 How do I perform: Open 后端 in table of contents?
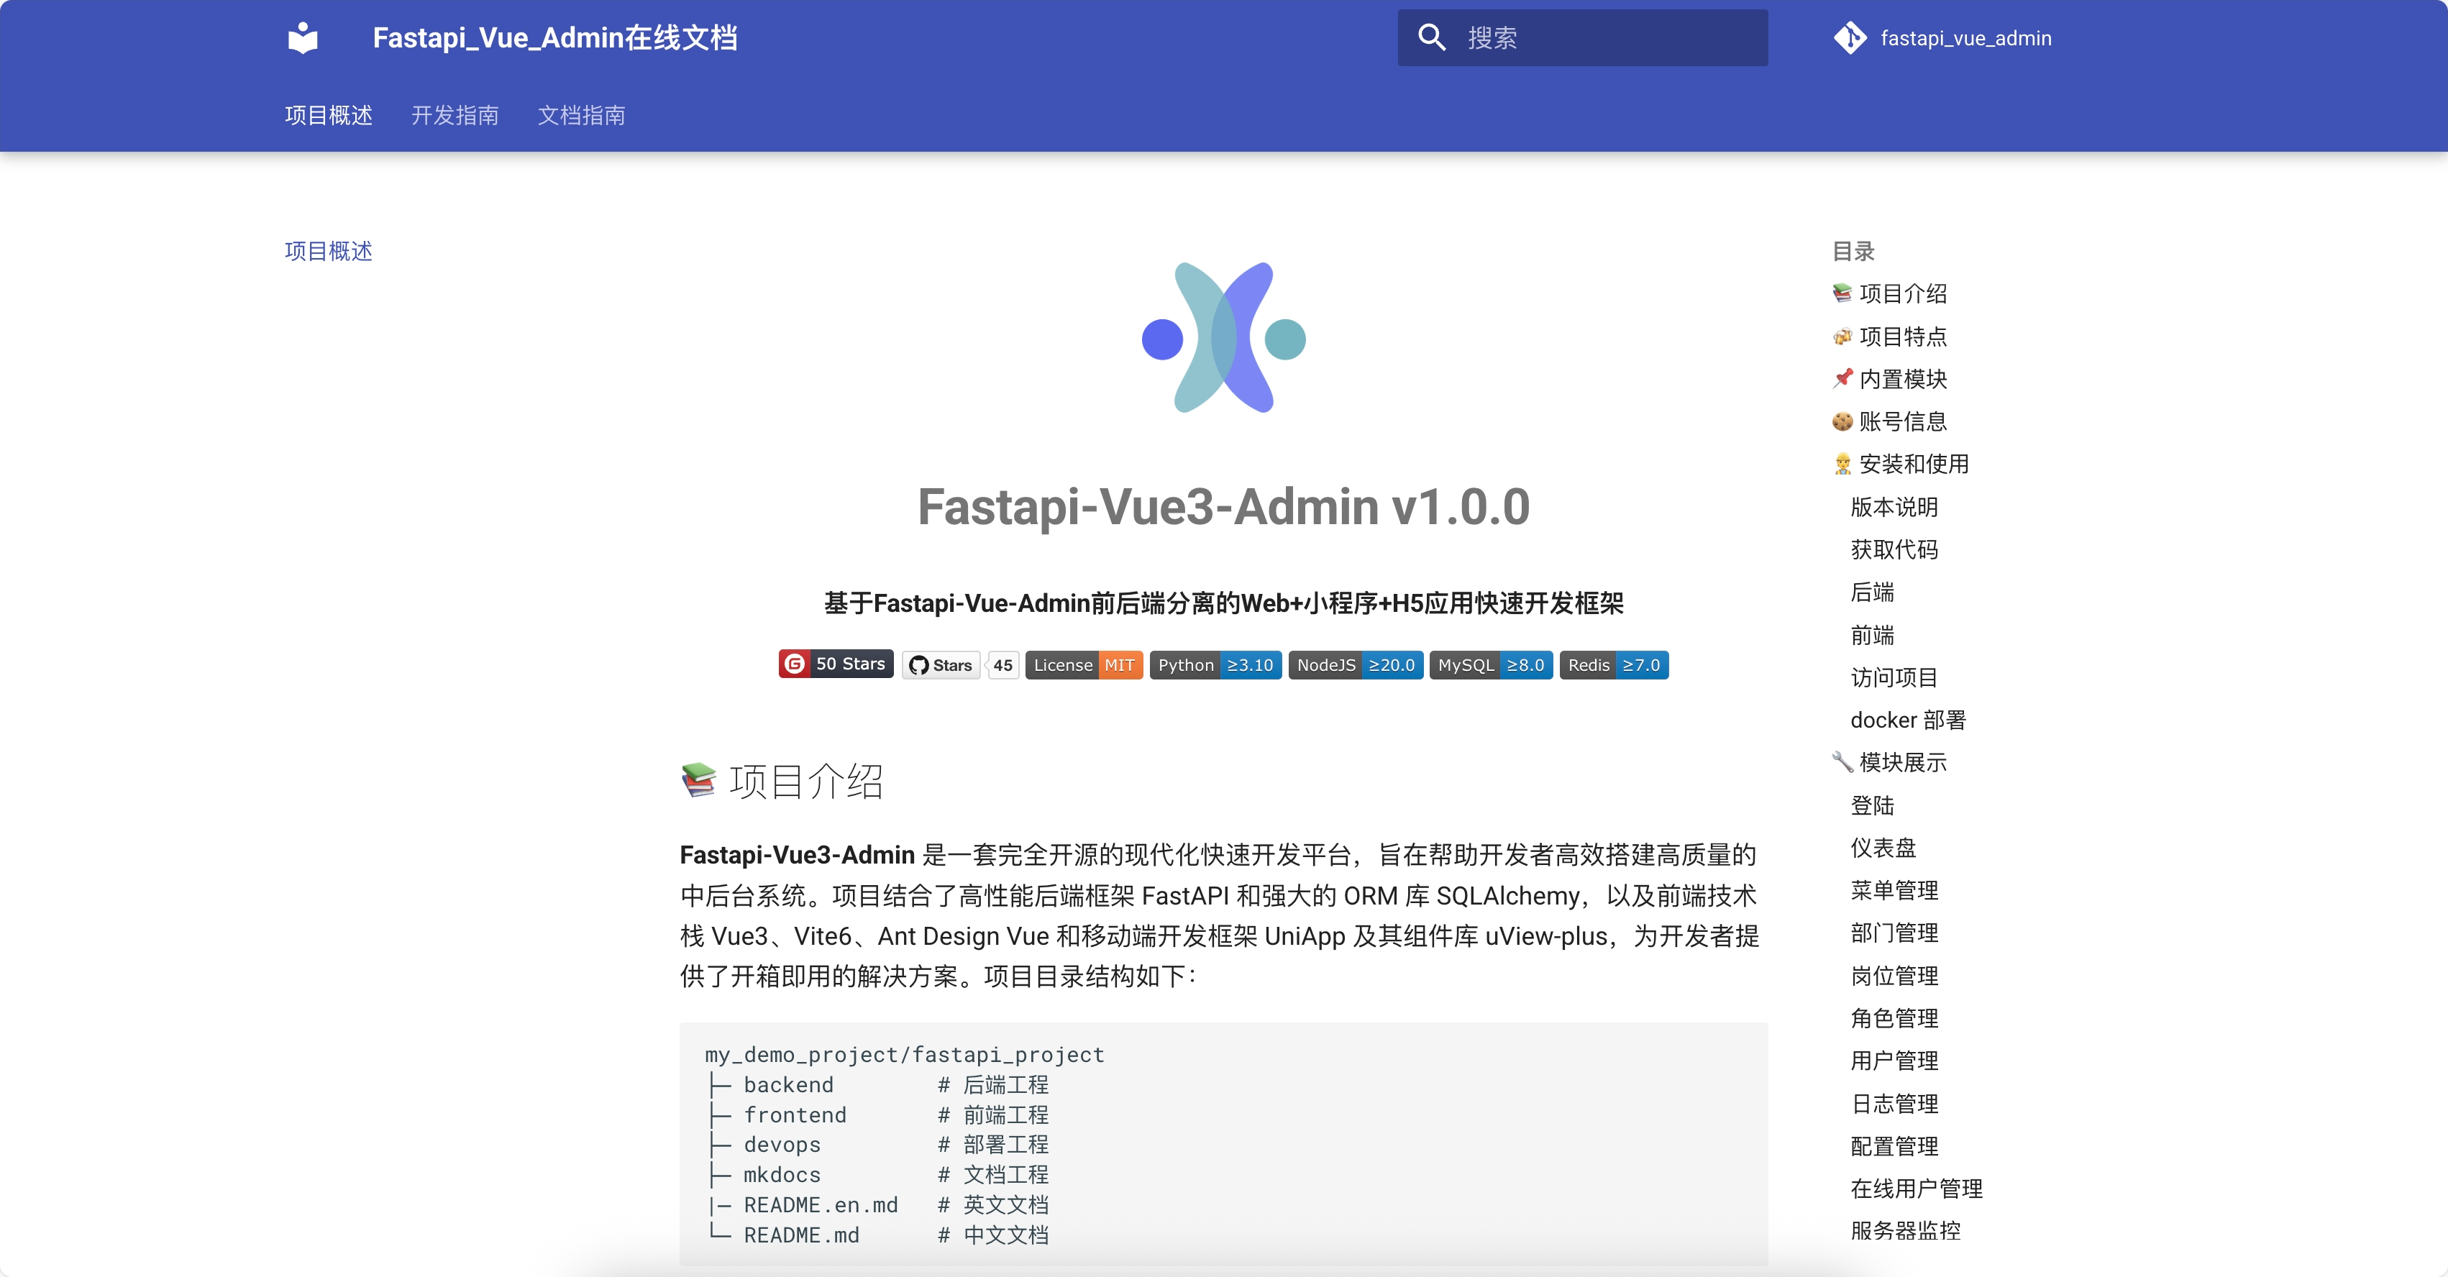click(1872, 592)
